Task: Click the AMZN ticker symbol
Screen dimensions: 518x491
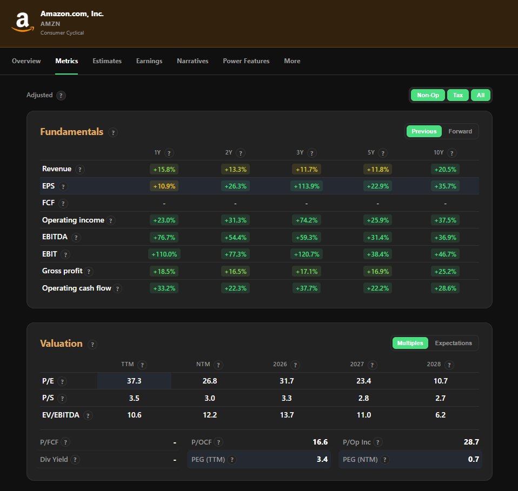Action: [x=50, y=24]
